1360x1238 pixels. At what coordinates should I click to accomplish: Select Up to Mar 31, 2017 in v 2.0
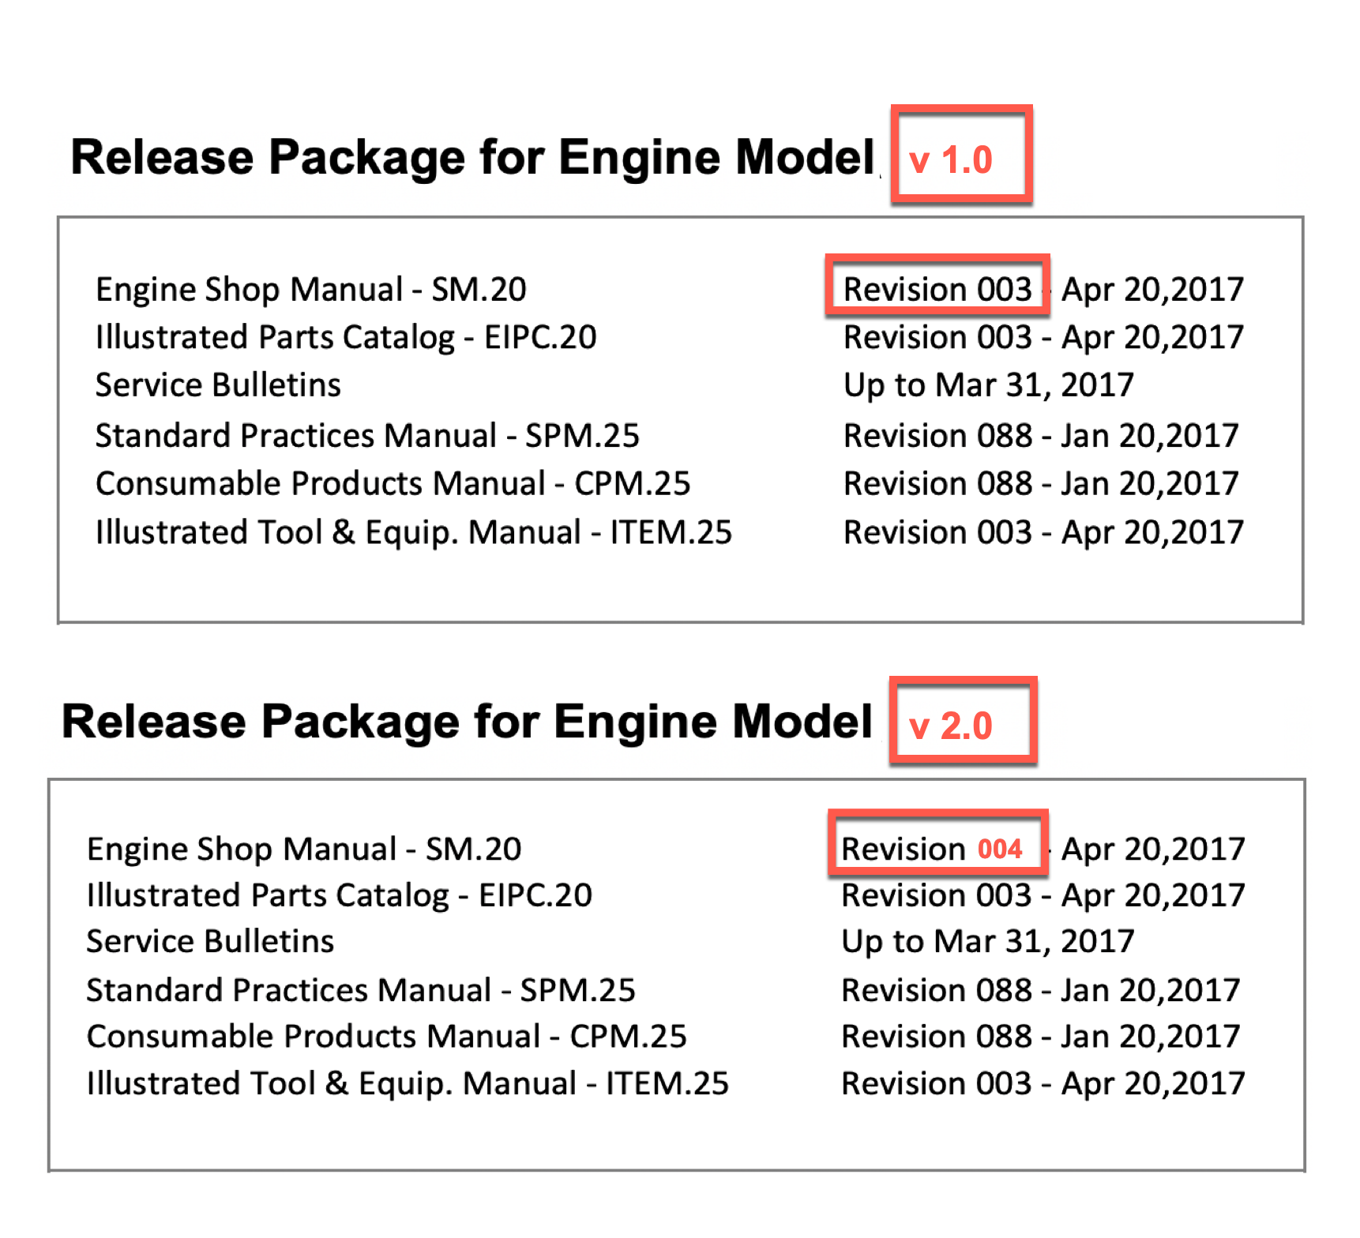point(987,941)
